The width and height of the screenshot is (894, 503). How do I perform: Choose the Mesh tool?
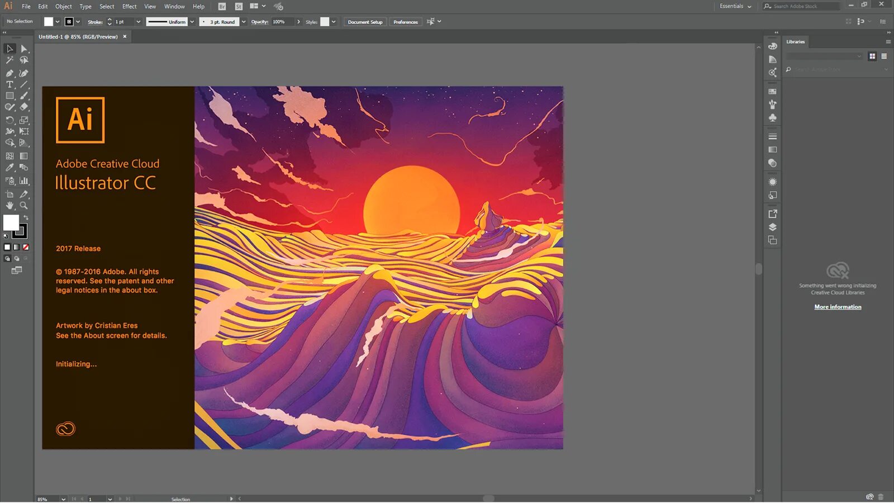tap(9, 156)
